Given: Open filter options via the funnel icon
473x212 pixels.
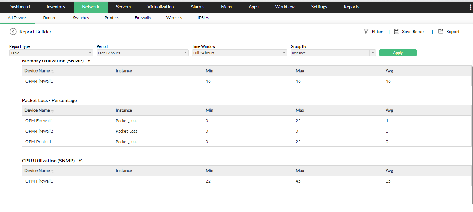Looking at the screenshot, I should point(366,31).
